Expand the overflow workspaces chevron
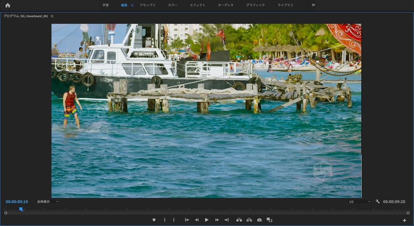This screenshot has width=414, height=226. tap(313, 5)
